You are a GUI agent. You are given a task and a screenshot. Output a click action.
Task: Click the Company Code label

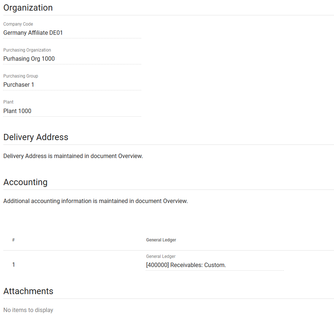click(x=18, y=24)
